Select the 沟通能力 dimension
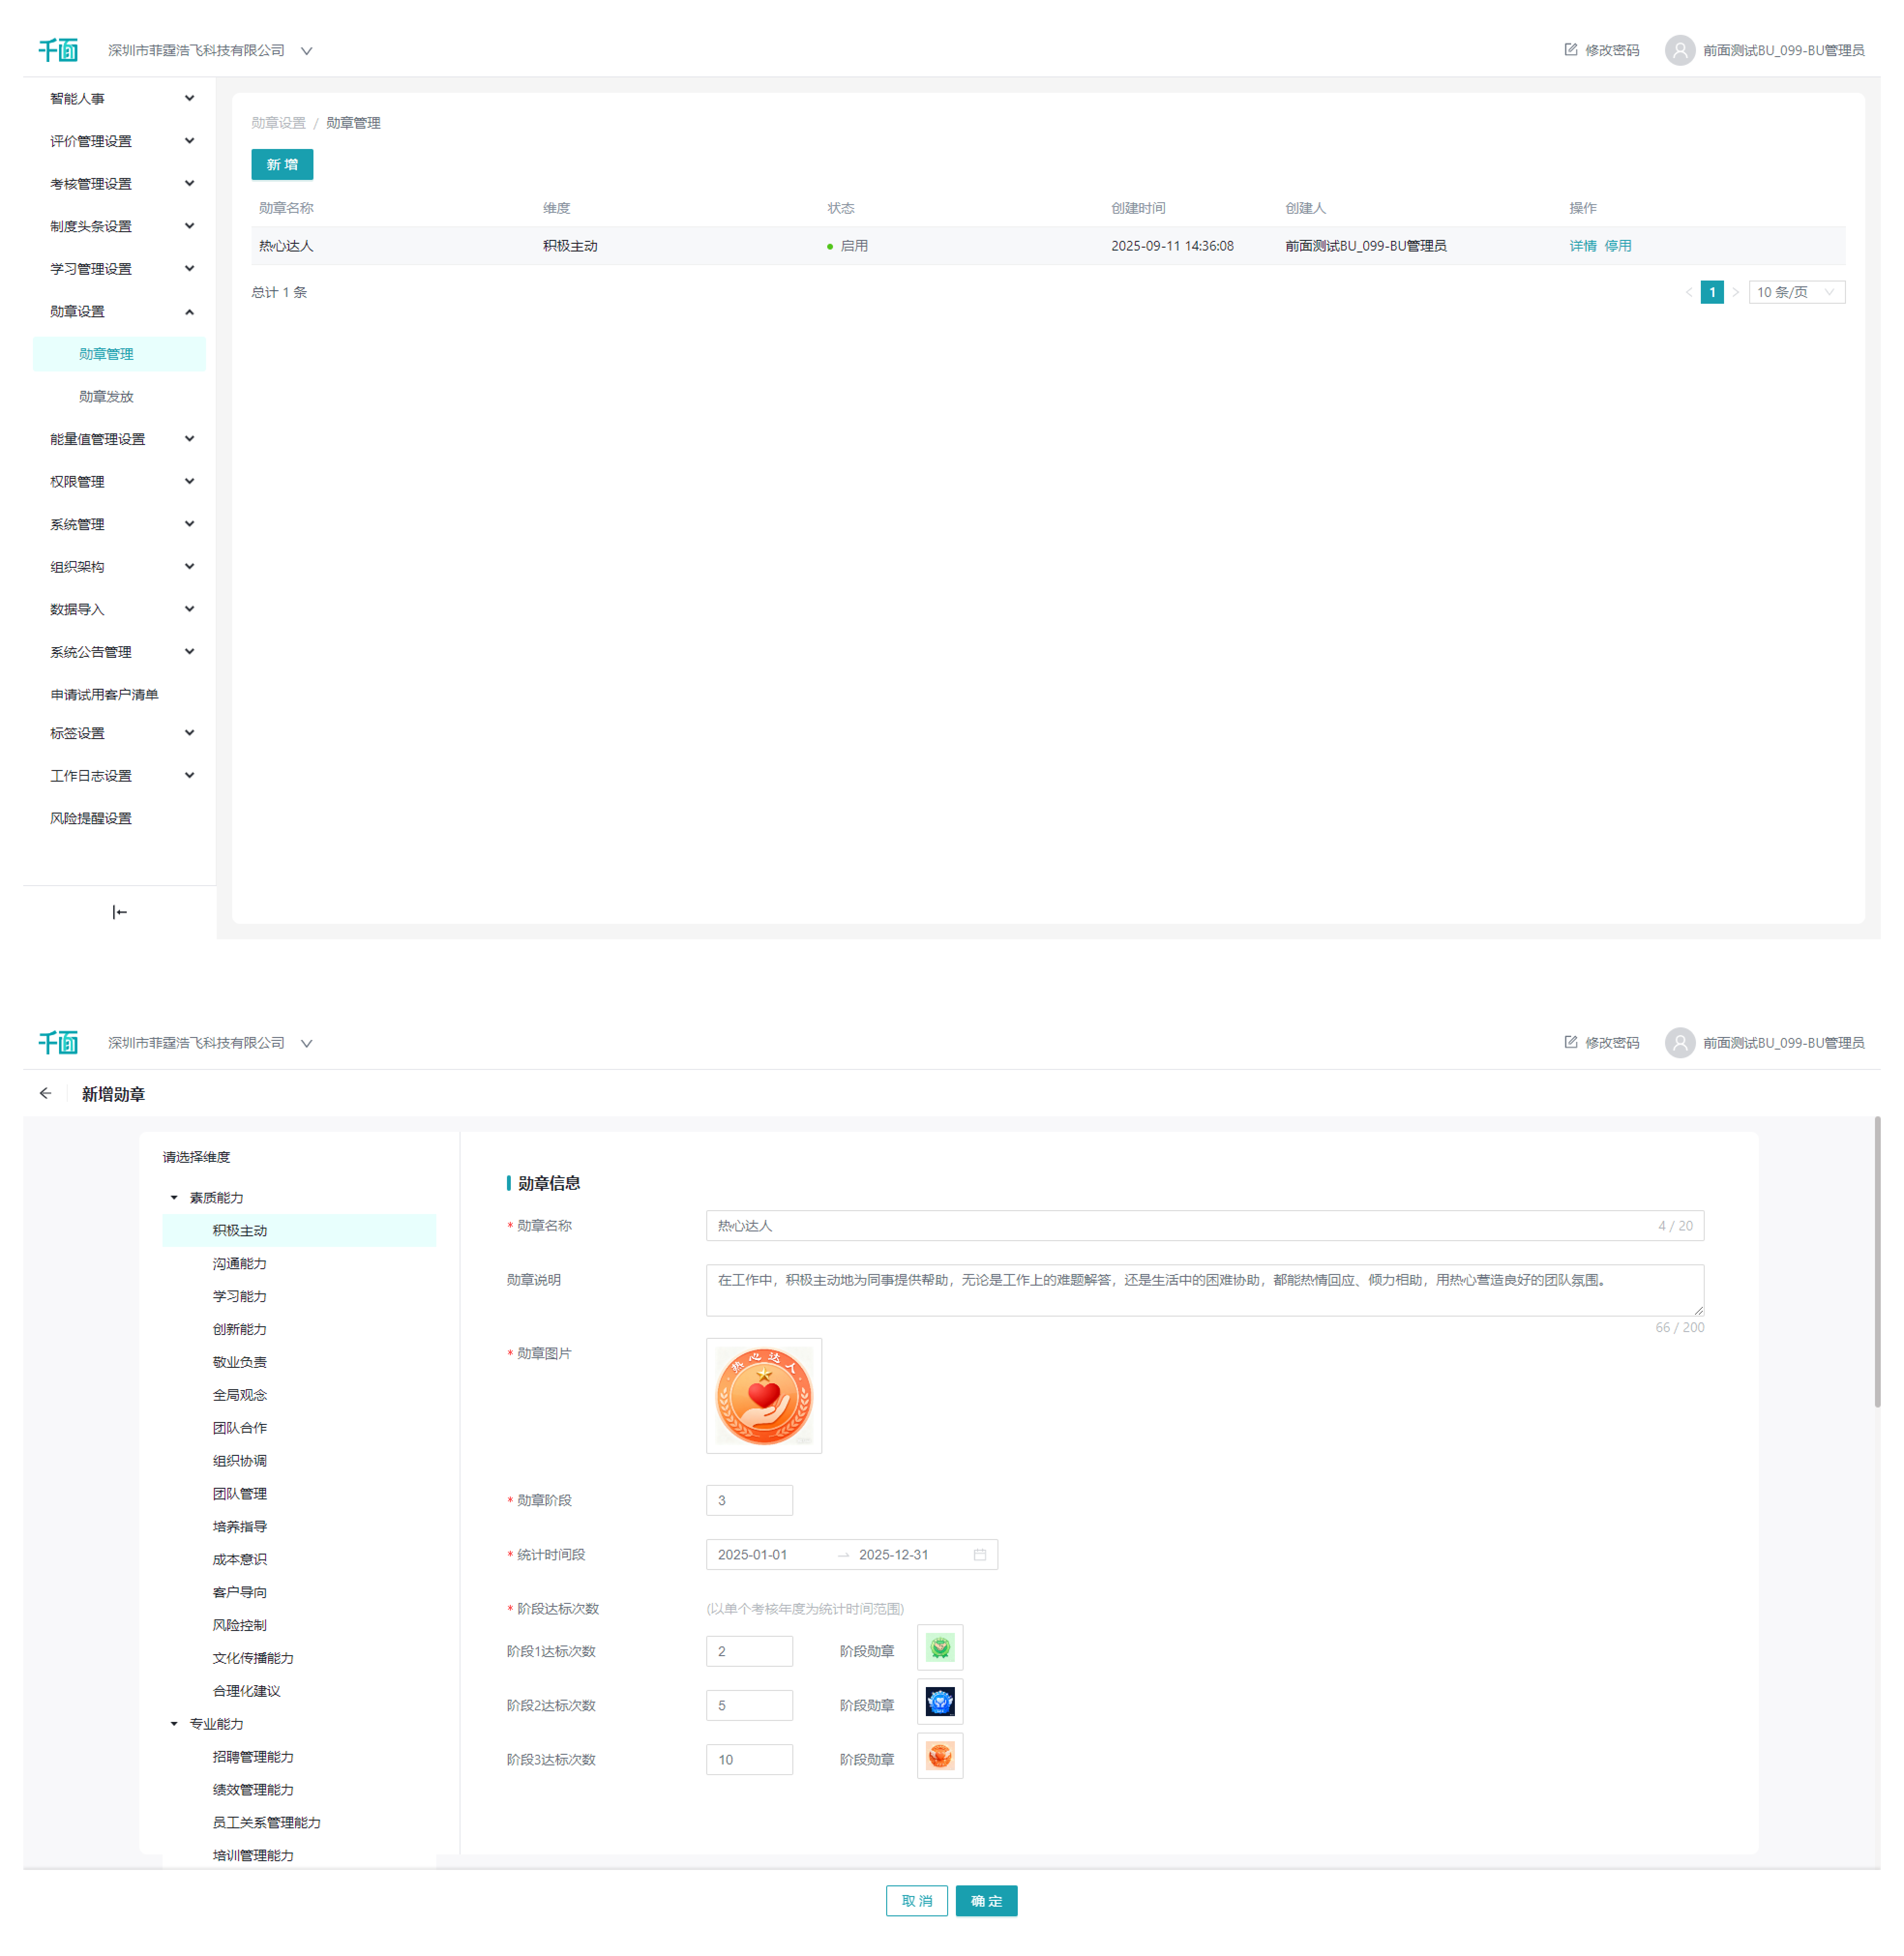This screenshot has width=1904, height=1956. click(239, 1264)
